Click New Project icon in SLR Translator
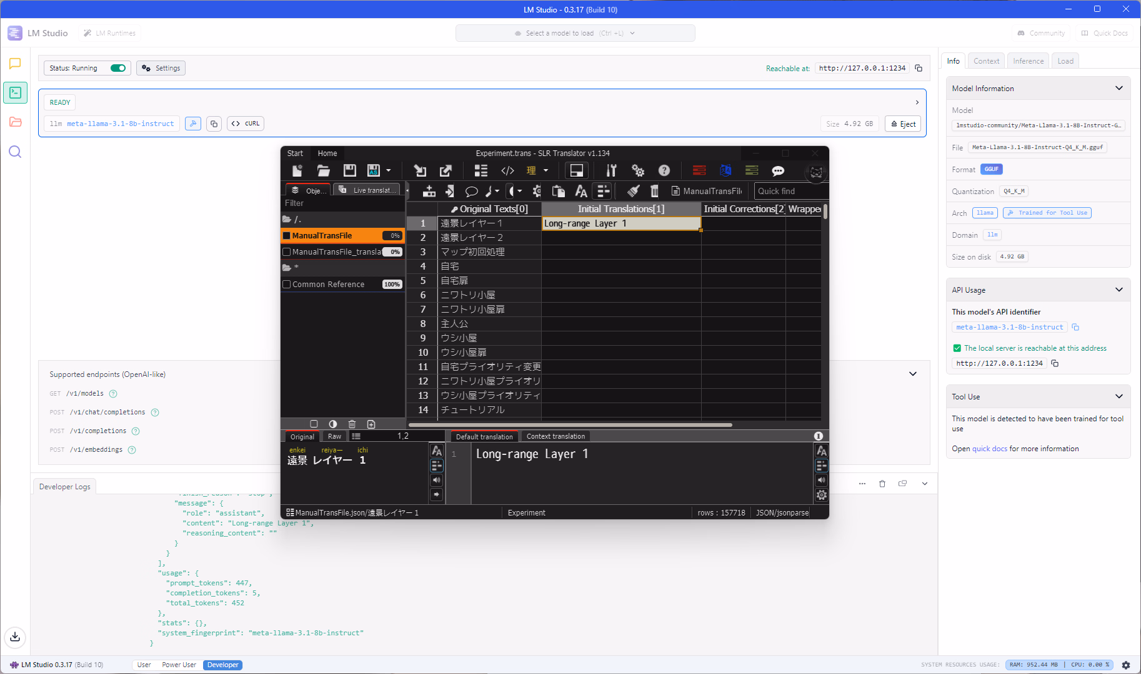1141x674 pixels. click(297, 170)
